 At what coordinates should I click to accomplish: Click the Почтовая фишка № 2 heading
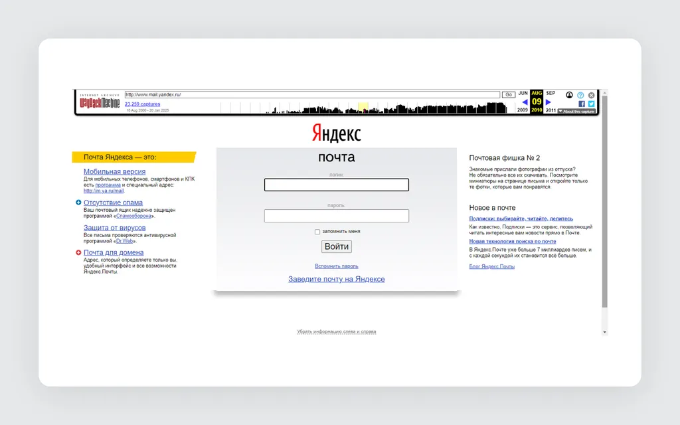(x=505, y=158)
